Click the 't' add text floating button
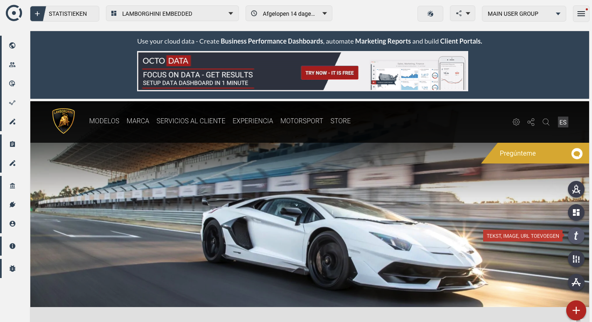This screenshot has height=322, width=592. [x=576, y=236]
